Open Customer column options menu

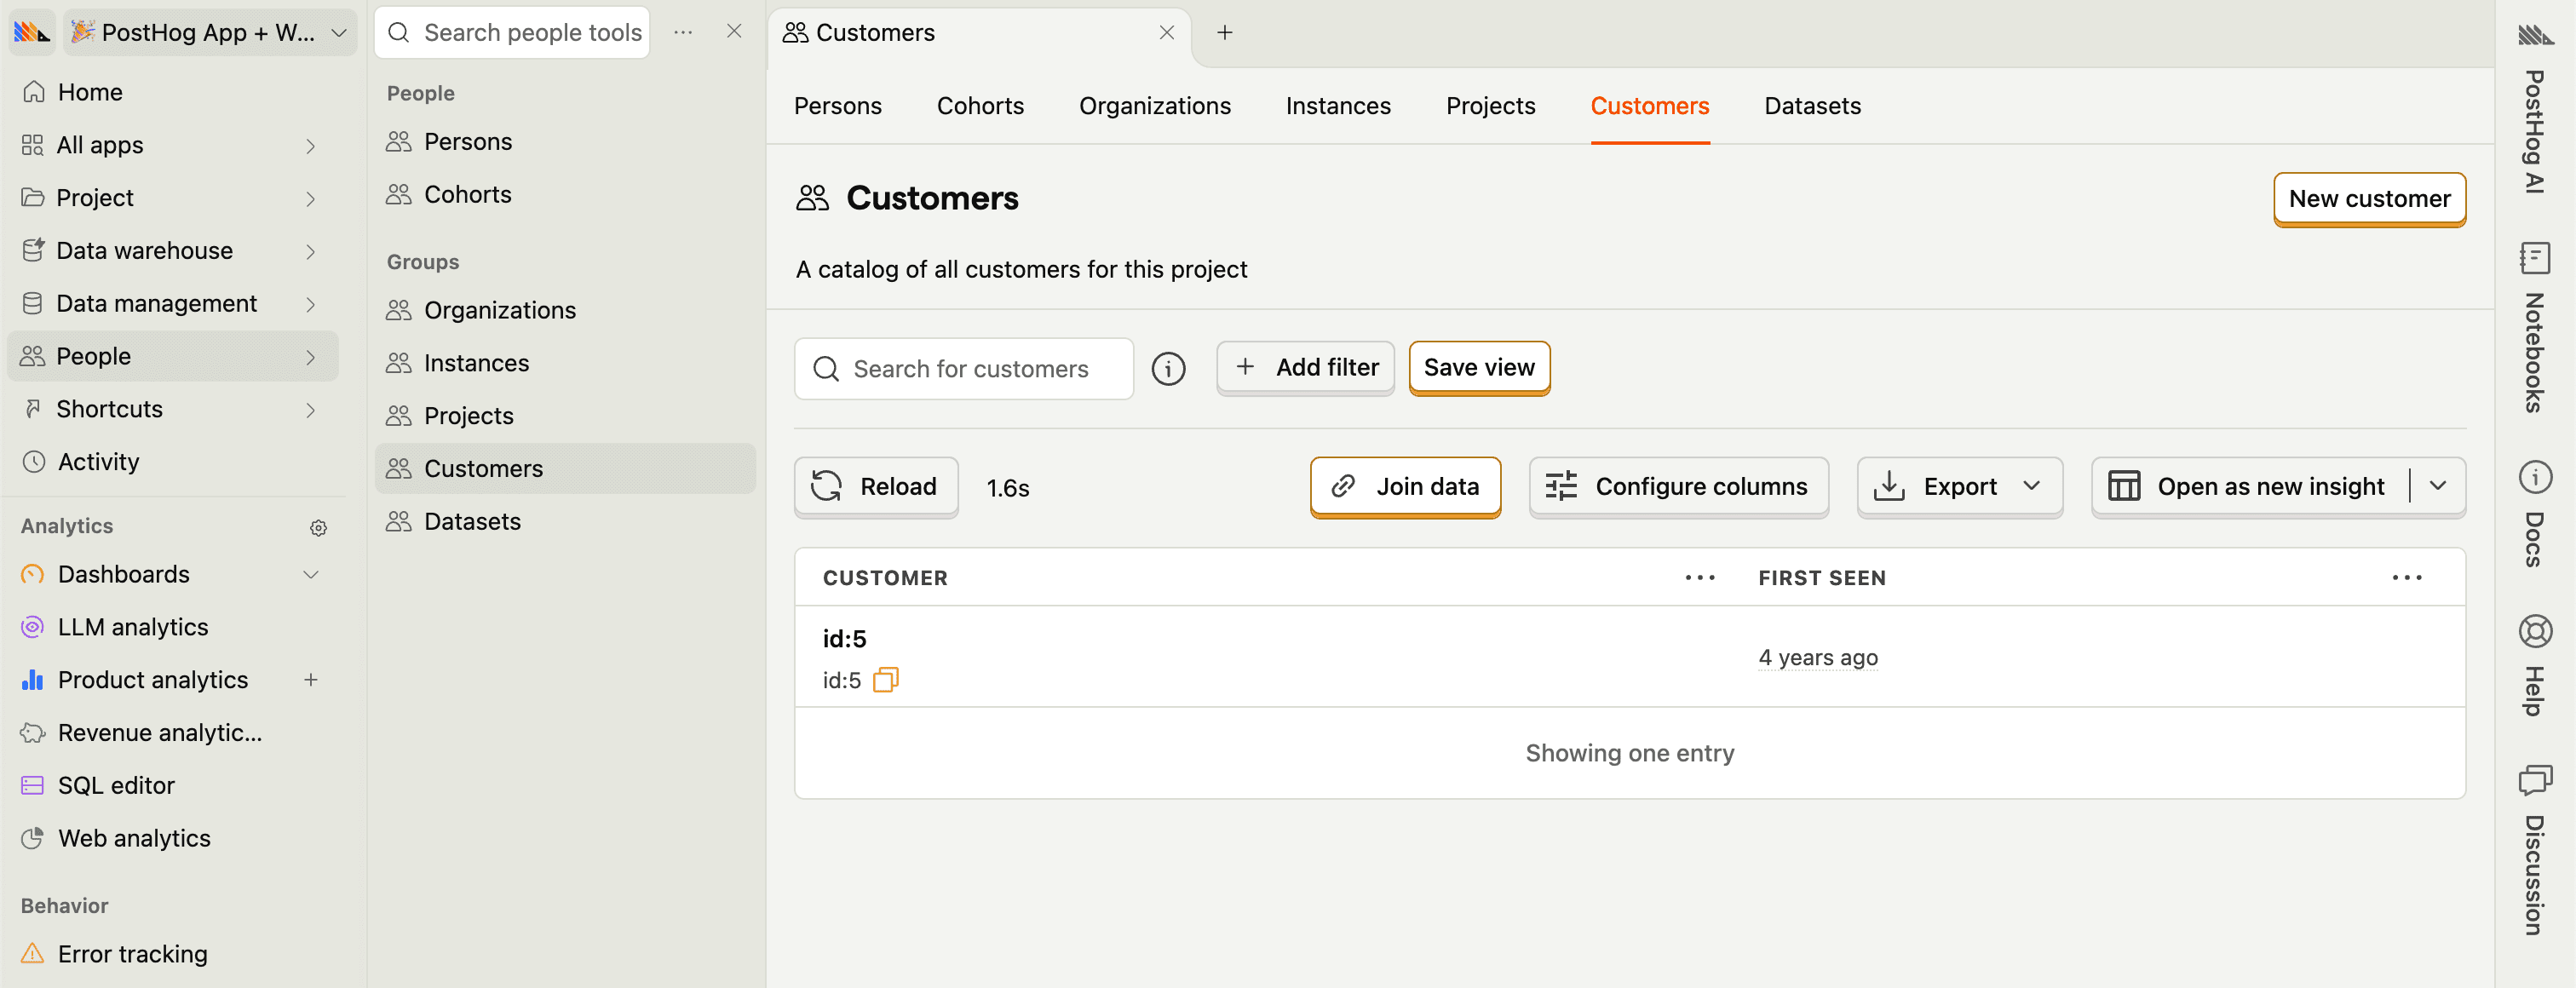click(1699, 578)
